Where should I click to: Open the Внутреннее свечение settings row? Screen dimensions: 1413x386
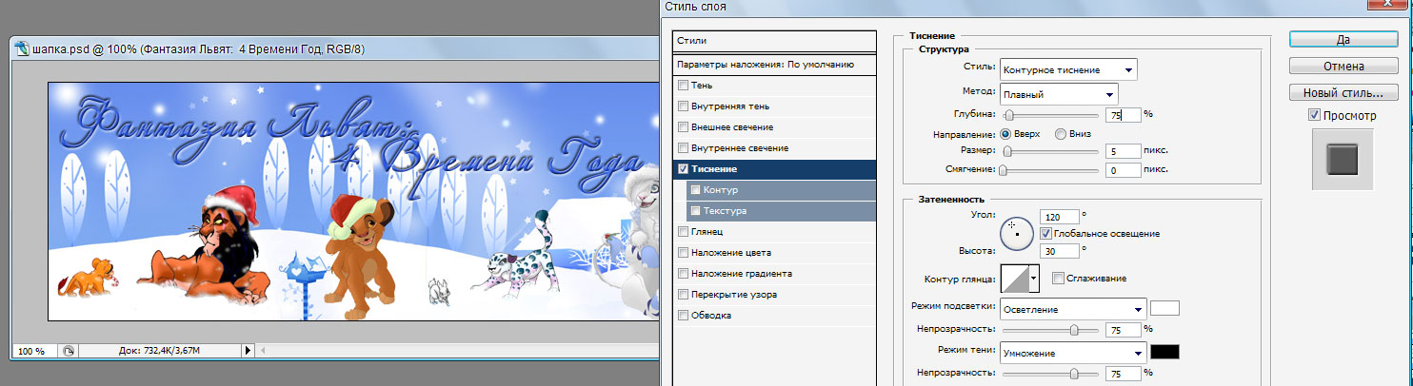click(x=774, y=148)
